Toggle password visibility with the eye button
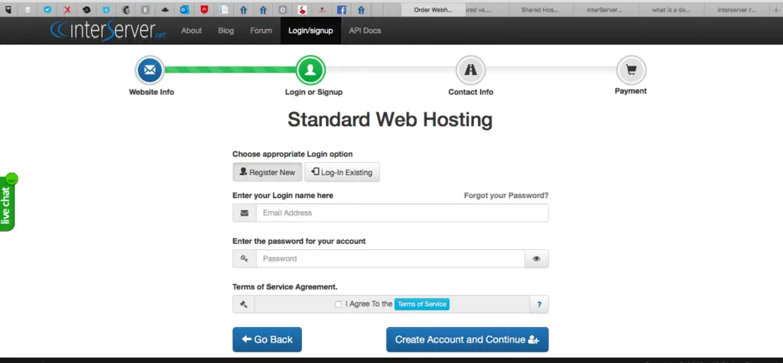 [536, 258]
